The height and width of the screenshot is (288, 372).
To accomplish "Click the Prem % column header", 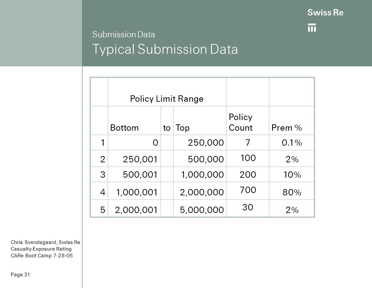I will click(x=292, y=121).
